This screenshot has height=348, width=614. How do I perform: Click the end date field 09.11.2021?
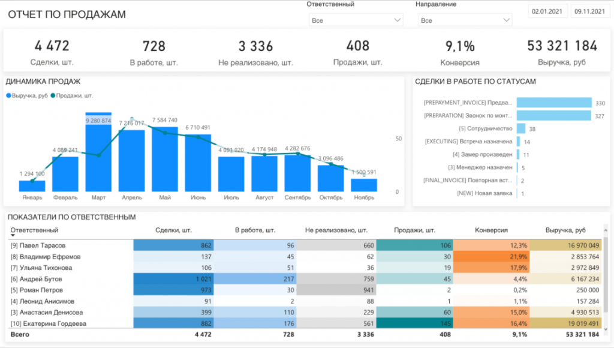click(x=589, y=12)
